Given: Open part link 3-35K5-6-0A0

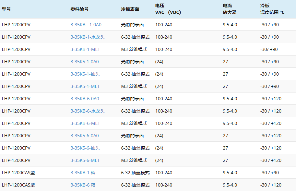Looking at the screenshot, I should (85, 136).
